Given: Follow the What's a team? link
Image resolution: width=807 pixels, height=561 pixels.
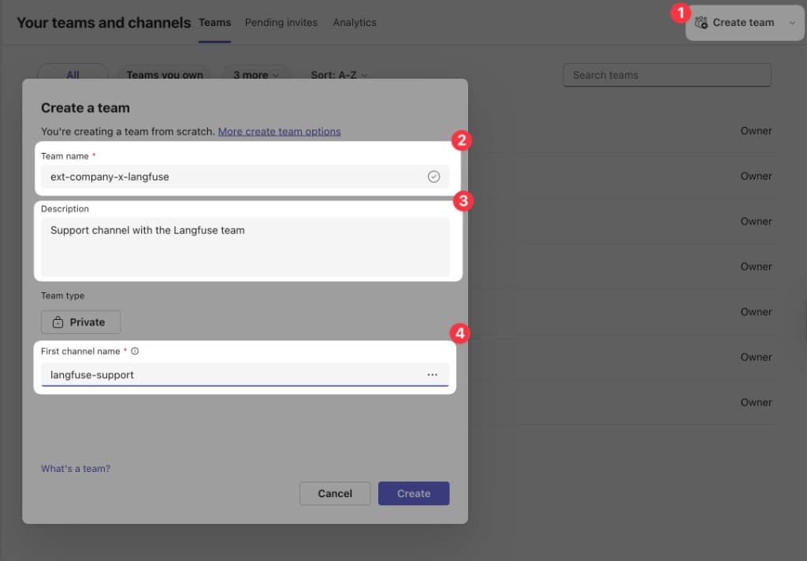Looking at the screenshot, I should (76, 469).
